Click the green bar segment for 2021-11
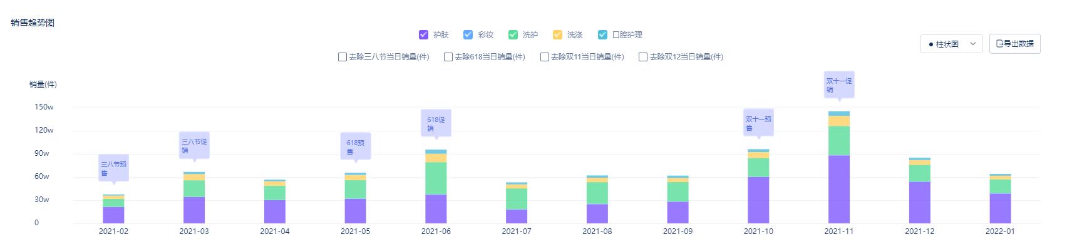The width and height of the screenshot is (1072, 244). (x=839, y=141)
